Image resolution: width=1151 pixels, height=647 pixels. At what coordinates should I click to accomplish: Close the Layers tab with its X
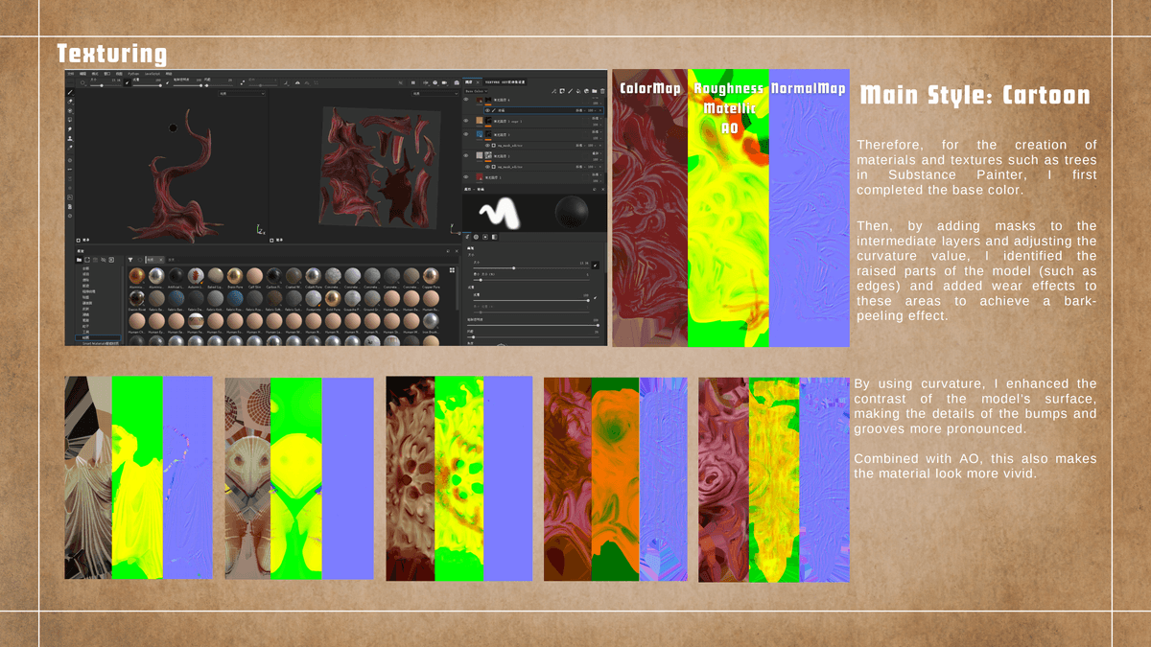tap(478, 82)
